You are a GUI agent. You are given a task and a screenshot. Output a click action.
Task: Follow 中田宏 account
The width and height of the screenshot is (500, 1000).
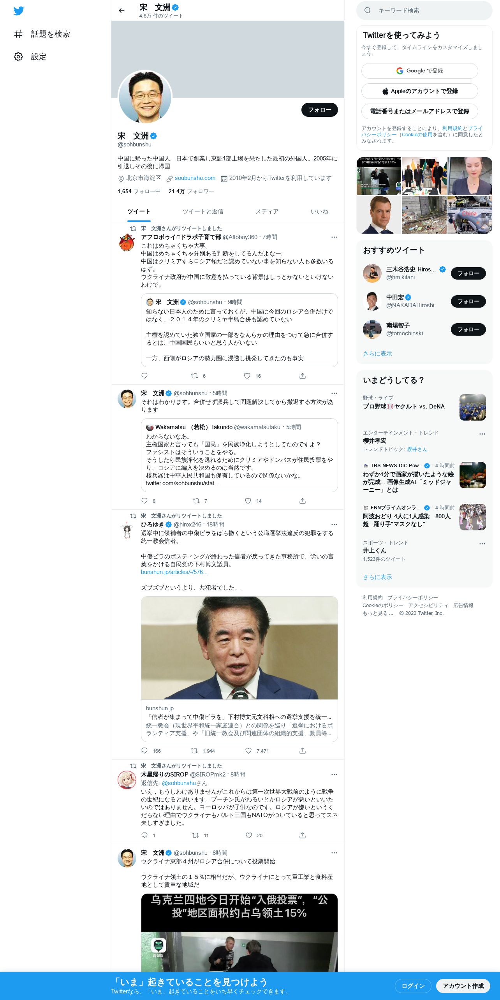[x=468, y=301]
